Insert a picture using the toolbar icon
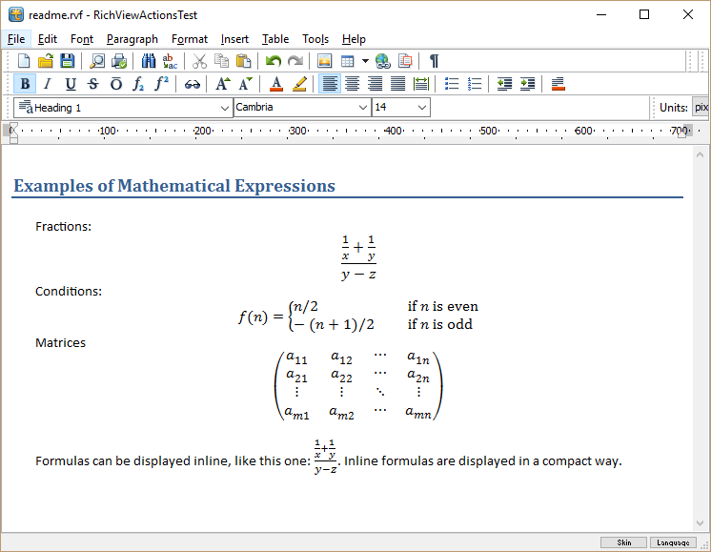Viewport: 711px width, 552px height. click(324, 61)
